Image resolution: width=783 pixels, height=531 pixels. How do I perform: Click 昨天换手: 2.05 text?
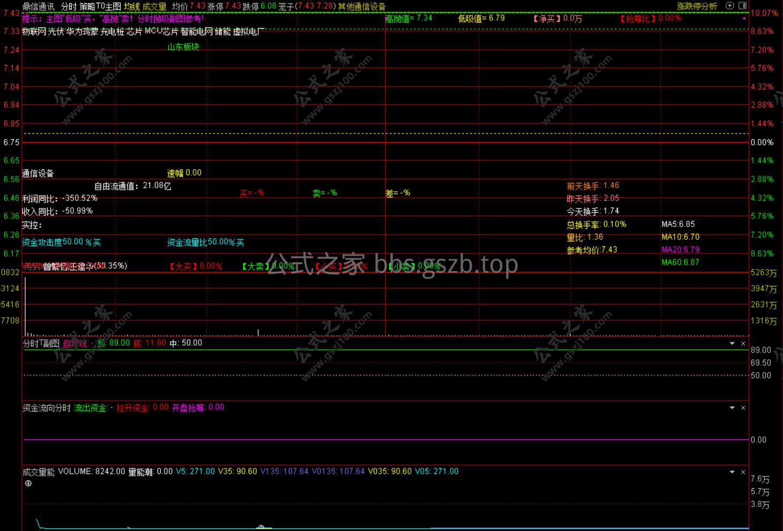pyautogui.click(x=593, y=198)
